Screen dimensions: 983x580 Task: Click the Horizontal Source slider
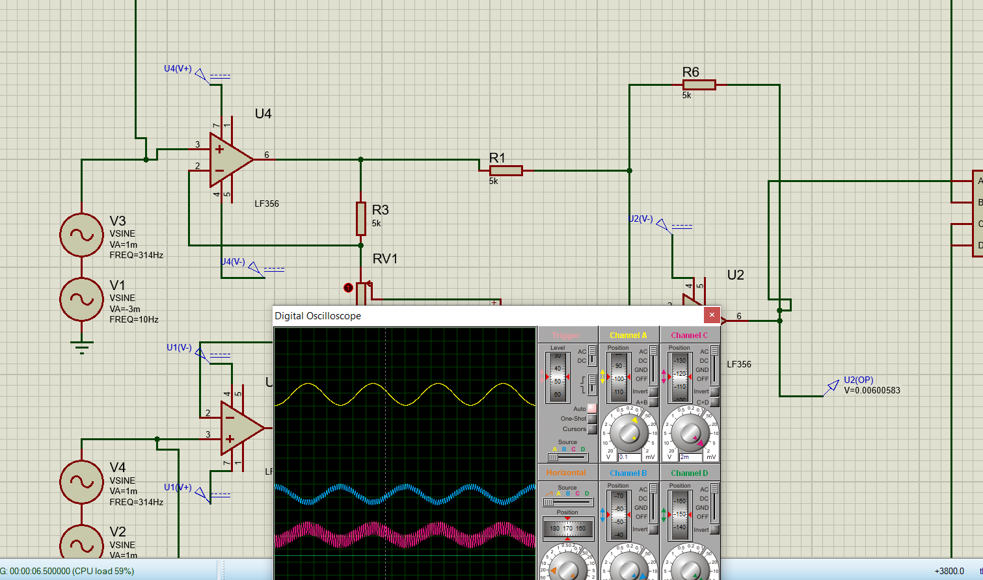tap(567, 502)
